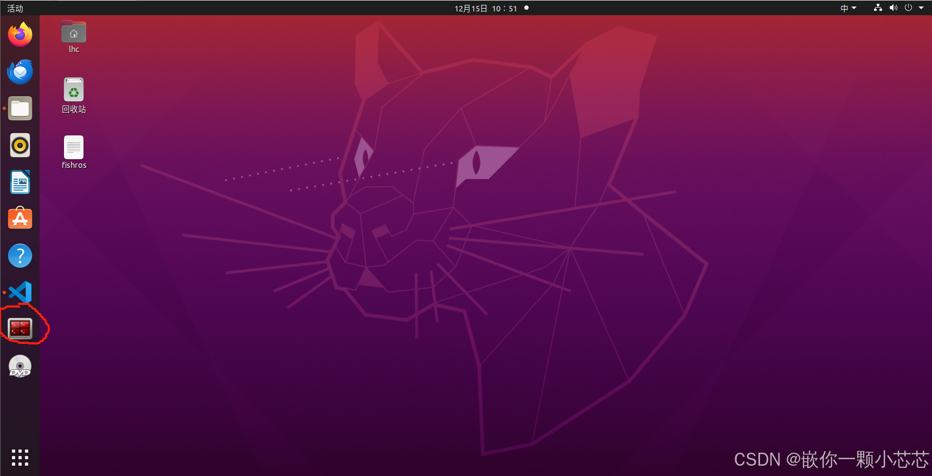932x476 pixels.
Task: Open the Help question mark icon
Action: tap(20, 256)
